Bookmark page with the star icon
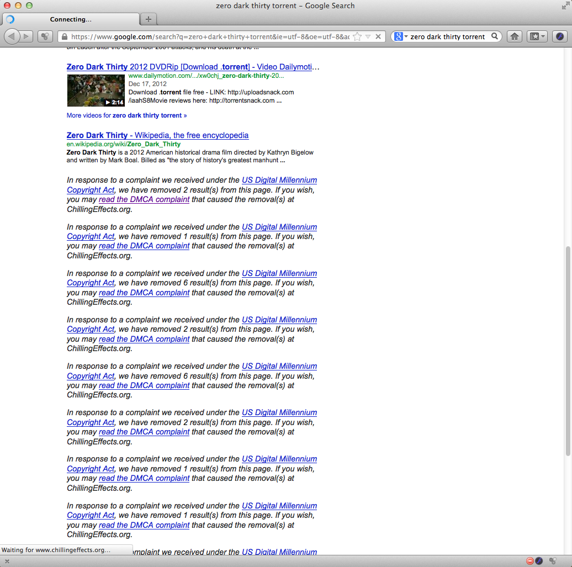 tap(357, 36)
